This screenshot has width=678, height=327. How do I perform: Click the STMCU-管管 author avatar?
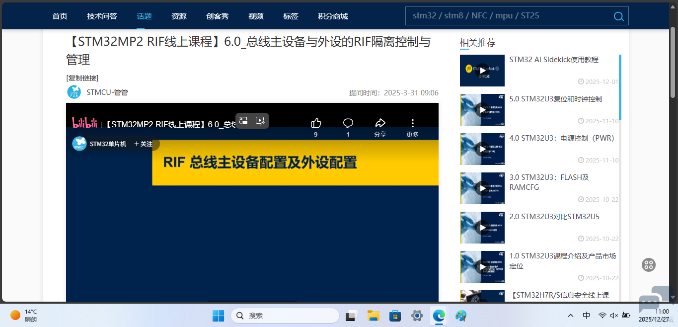point(74,92)
